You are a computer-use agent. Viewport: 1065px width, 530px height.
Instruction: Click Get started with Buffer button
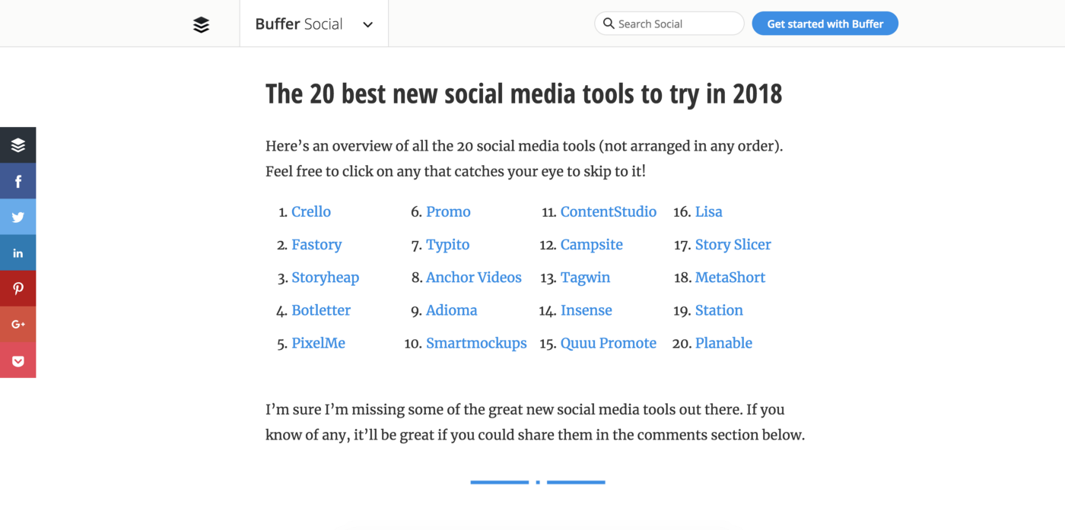point(825,24)
